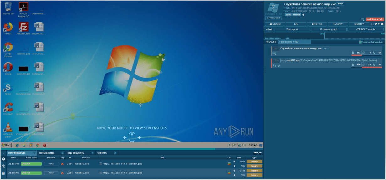Image resolution: width=386 pixels, height=180 pixels.
Task: Click POST method of 25263ms request
Action: tap(51, 164)
